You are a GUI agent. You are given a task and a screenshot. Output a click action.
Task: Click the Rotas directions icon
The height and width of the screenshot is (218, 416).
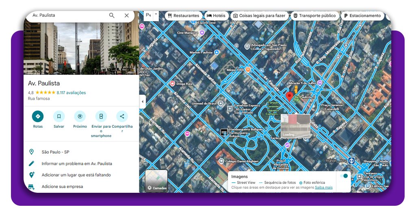(x=38, y=116)
